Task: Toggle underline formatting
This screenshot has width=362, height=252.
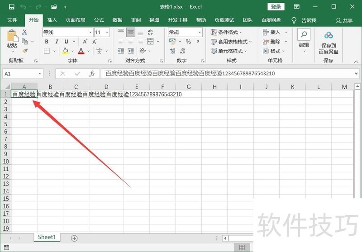Action: (x=66, y=42)
